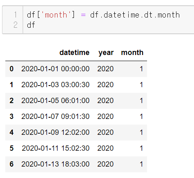The image size is (194, 178).
Task: Click 'df.datetime.dt.month' expression in code
Action: tap(135, 15)
